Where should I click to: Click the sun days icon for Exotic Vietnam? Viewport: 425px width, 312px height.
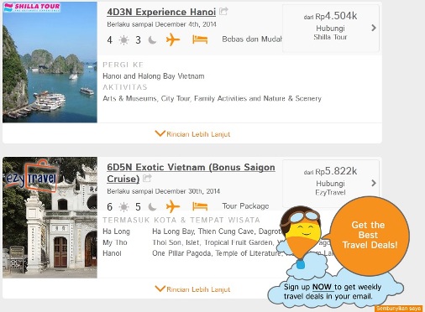[x=123, y=207]
